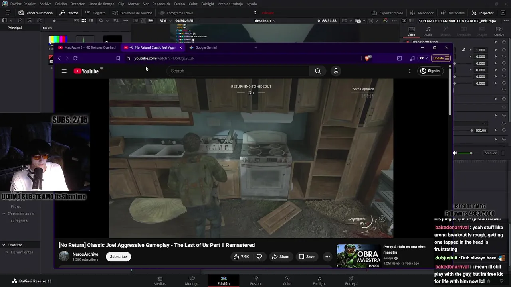Open media pool three-dot options menu

(x=126, y=20)
